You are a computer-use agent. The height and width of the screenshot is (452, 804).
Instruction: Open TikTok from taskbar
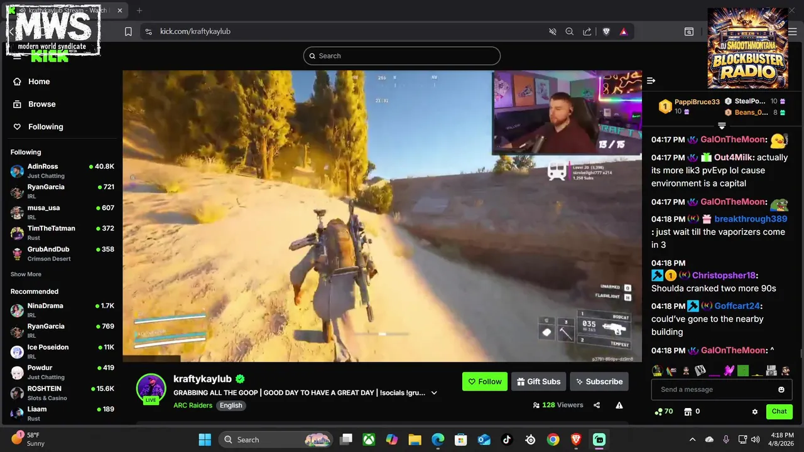click(507, 439)
